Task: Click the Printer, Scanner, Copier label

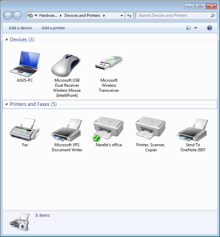Action: (151, 147)
